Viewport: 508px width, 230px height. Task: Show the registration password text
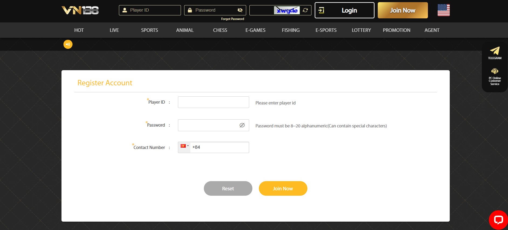tap(242, 125)
